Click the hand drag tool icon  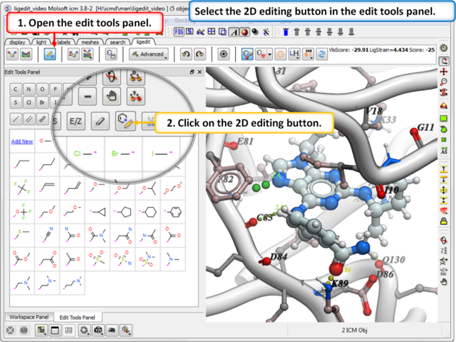111,95
